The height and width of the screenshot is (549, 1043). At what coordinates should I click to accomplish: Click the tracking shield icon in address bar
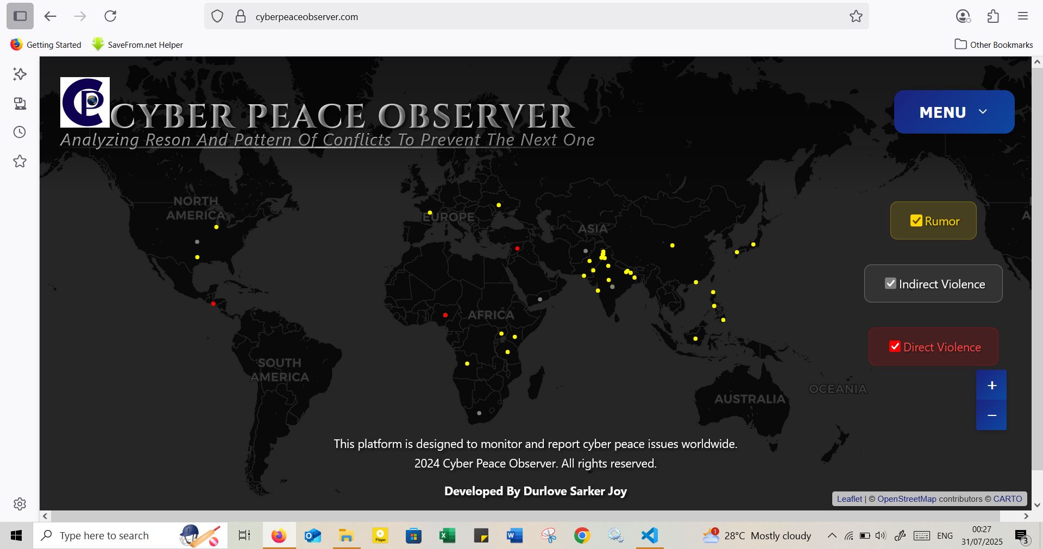pyautogui.click(x=217, y=16)
